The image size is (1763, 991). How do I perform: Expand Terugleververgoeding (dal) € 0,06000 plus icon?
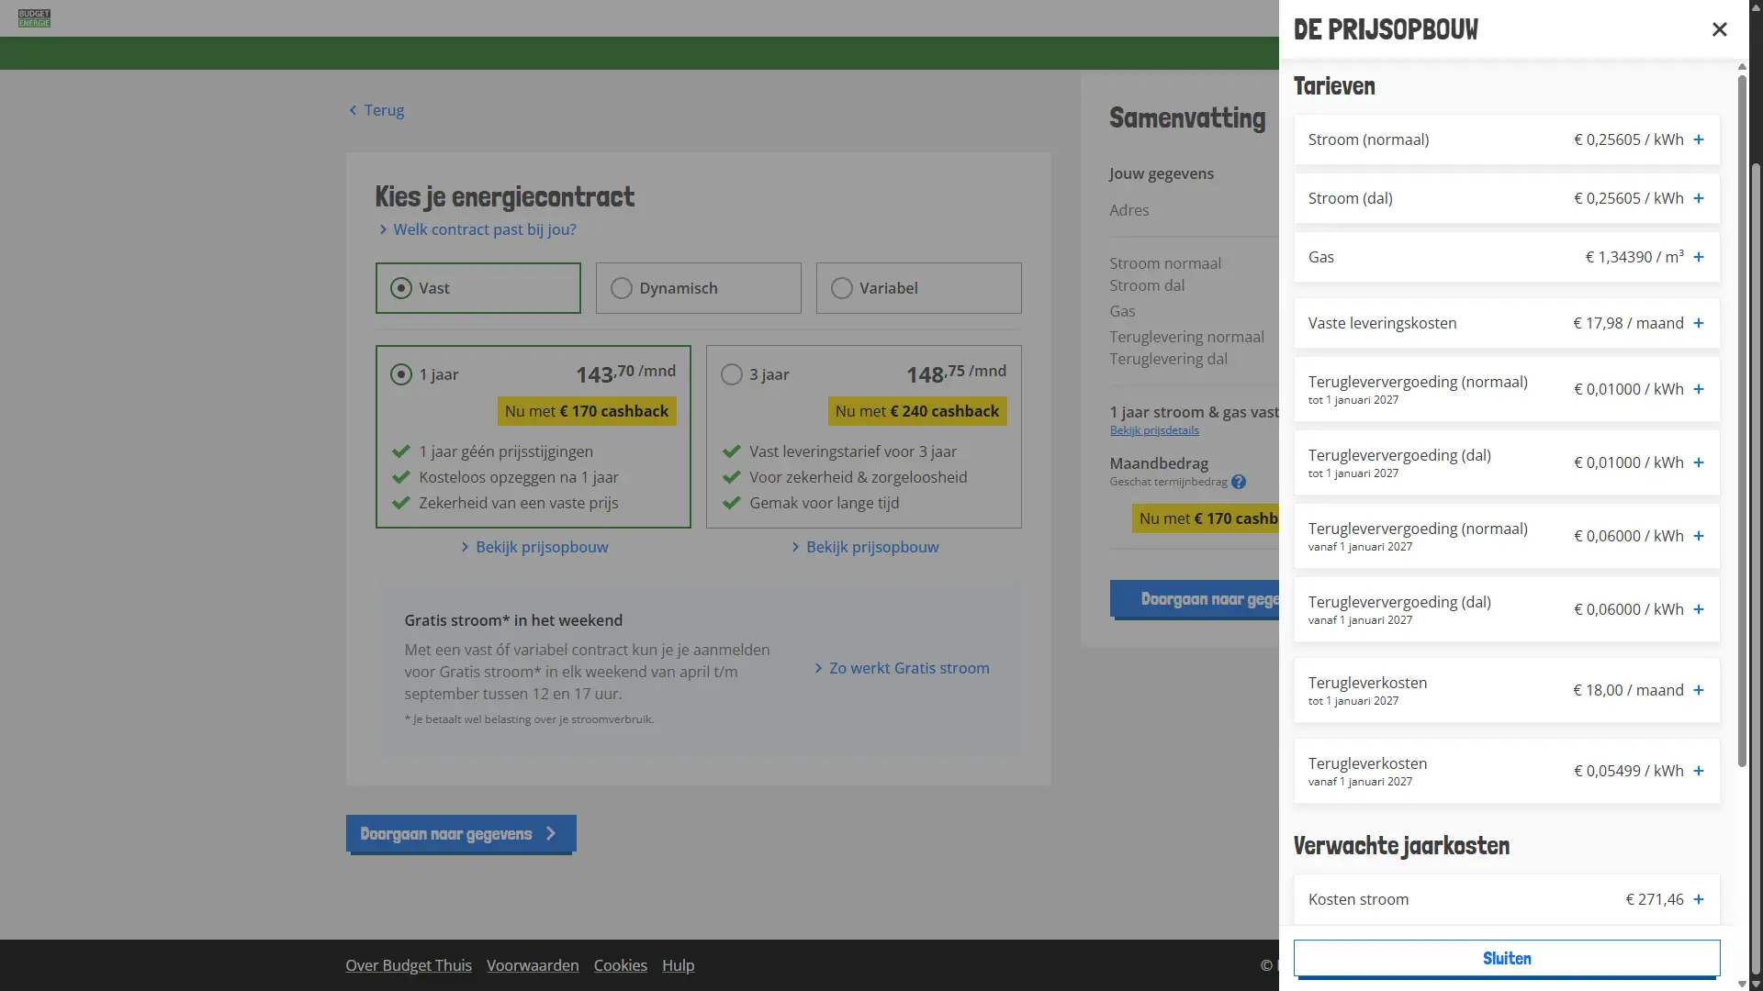(1699, 609)
